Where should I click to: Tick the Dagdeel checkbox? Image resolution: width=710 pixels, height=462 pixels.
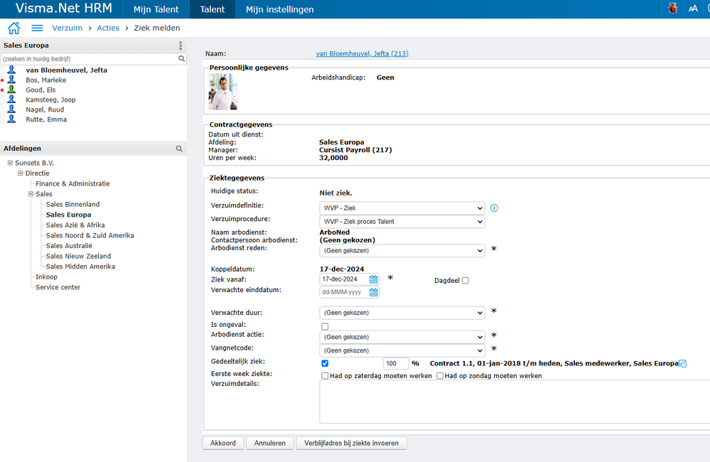coord(466,281)
